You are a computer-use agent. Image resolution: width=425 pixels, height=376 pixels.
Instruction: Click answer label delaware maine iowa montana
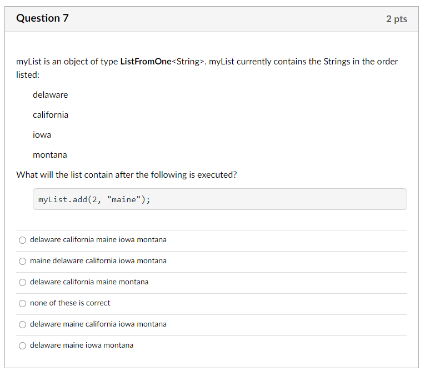tap(82, 345)
